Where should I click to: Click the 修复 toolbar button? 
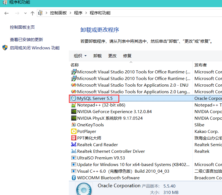(127, 56)
